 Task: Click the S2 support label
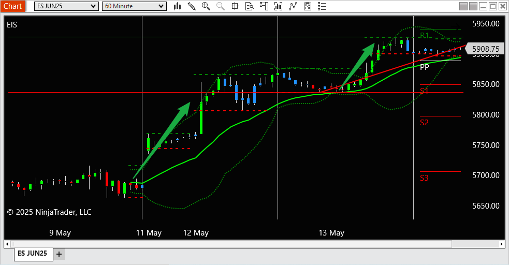(424, 122)
